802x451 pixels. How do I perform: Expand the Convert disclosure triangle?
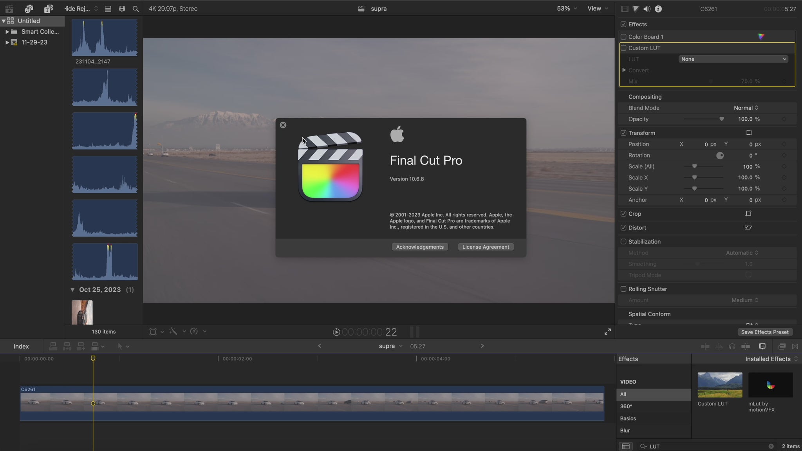[624, 70]
